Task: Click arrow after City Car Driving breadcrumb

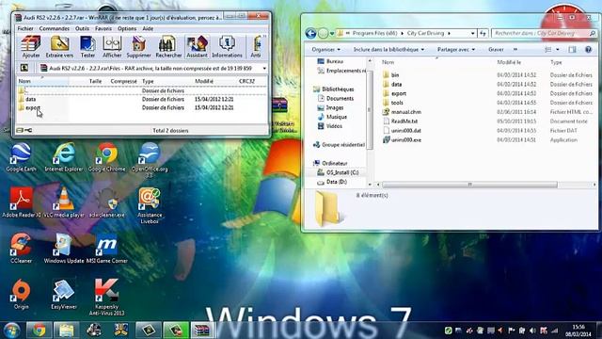Action: [449, 34]
